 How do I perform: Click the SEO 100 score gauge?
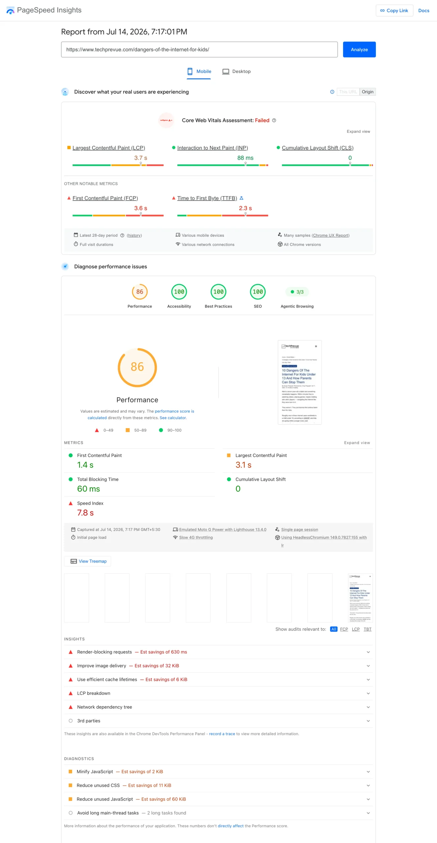[258, 292]
